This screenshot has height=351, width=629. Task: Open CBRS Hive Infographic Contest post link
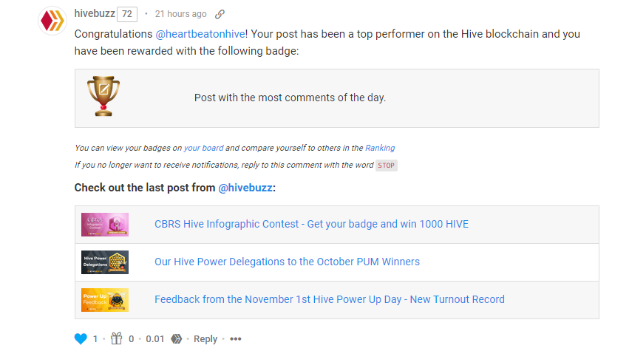point(311,224)
